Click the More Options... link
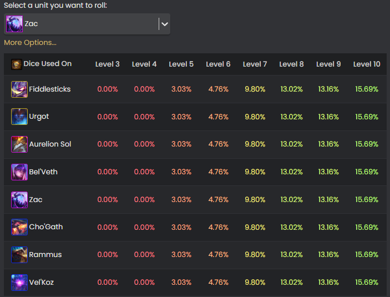390x297 pixels. [x=30, y=43]
